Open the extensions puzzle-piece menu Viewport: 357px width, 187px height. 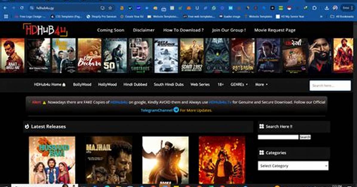314,8
